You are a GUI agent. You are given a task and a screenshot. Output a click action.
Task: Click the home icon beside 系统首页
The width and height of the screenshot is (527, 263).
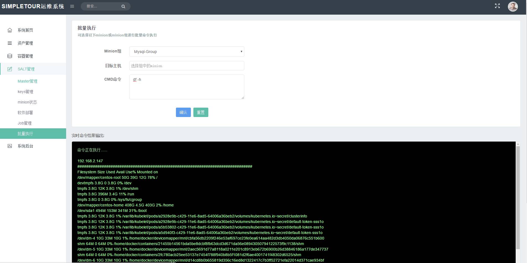pyautogui.click(x=10, y=30)
